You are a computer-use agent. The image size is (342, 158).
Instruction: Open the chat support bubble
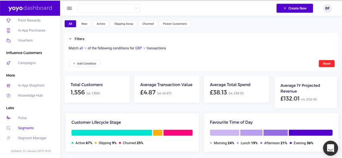coord(330,148)
